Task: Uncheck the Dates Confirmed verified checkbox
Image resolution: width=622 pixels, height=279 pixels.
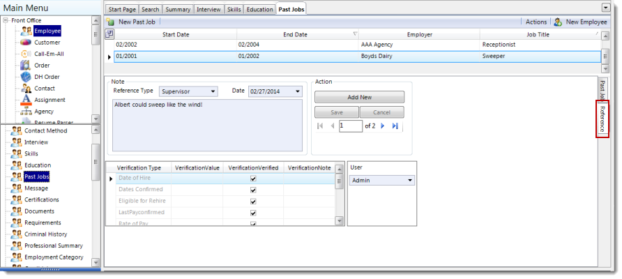Action: (253, 190)
